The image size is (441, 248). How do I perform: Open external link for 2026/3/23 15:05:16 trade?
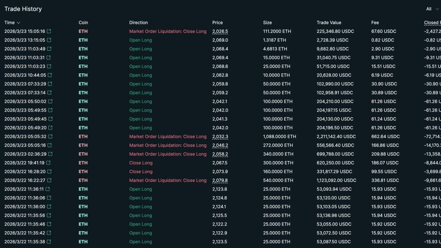coord(49,31)
